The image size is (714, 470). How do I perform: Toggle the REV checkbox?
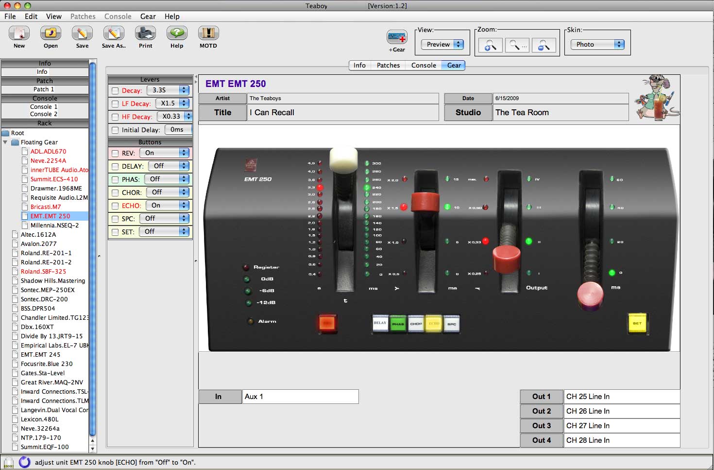[x=115, y=153]
